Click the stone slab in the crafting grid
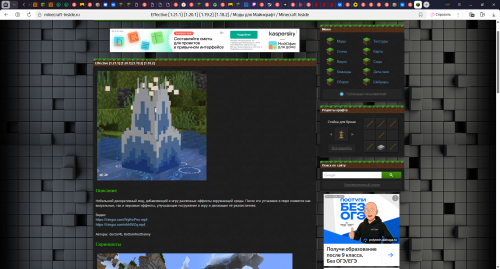Viewport: 500px width, 269px height. click(381, 147)
